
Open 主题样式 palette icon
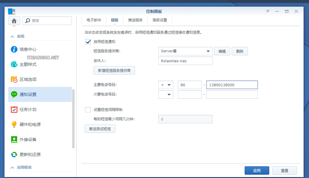pyautogui.click(x=14, y=64)
